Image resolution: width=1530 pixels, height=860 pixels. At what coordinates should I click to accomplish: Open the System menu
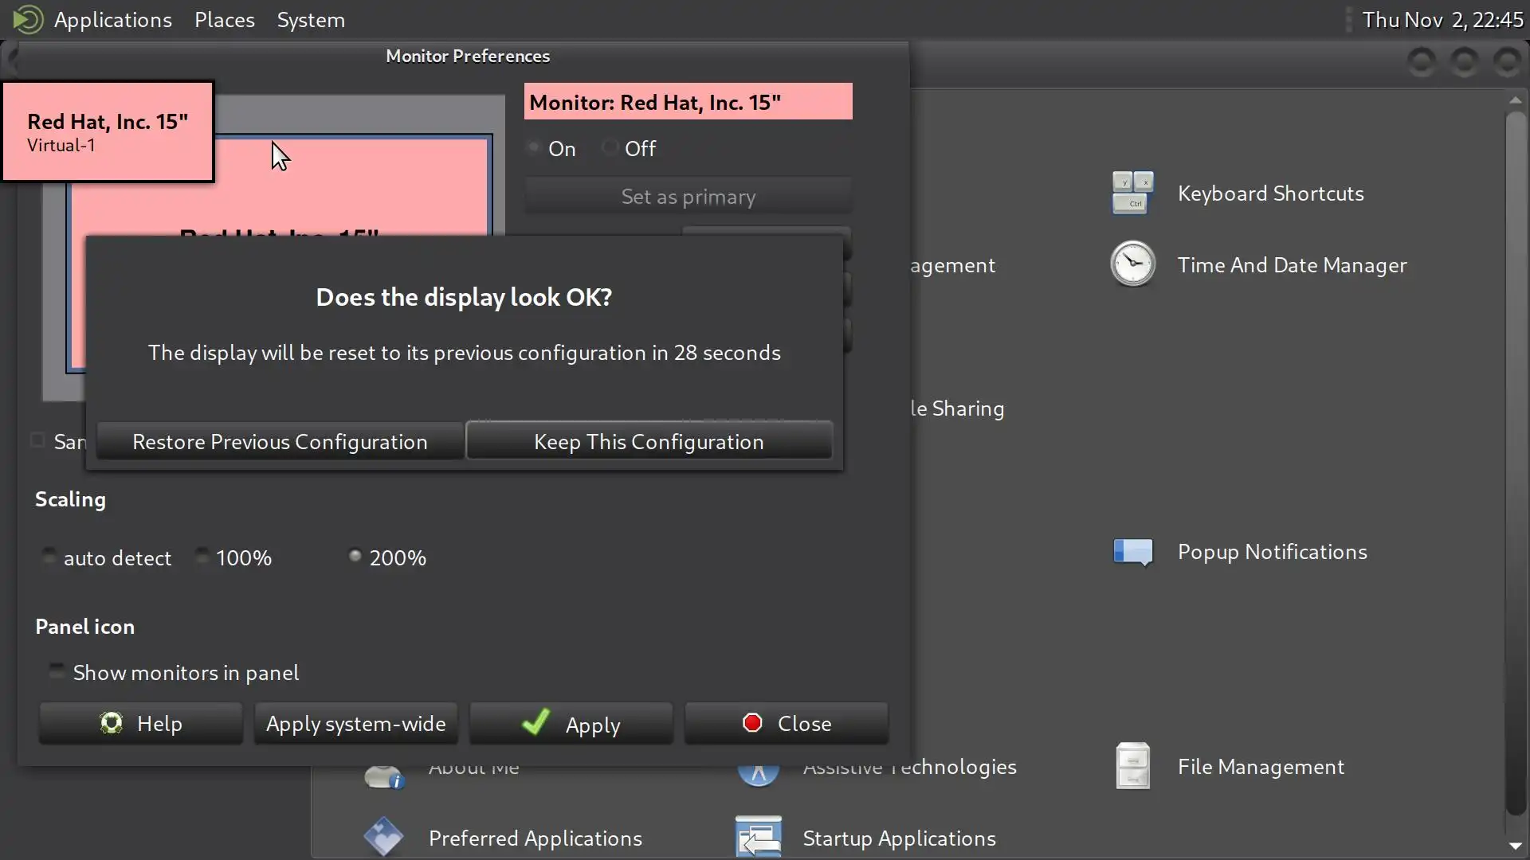coord(311,19)
